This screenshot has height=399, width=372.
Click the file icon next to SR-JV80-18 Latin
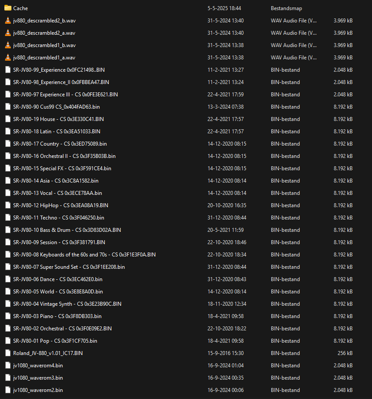[x=8, y=131]
